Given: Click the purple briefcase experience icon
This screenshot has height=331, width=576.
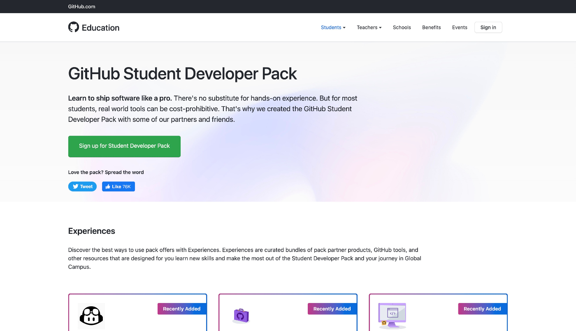Looking at the screenshot, I should point(241,316).
